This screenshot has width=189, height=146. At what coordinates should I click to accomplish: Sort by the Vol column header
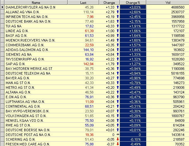click(168, 3)
